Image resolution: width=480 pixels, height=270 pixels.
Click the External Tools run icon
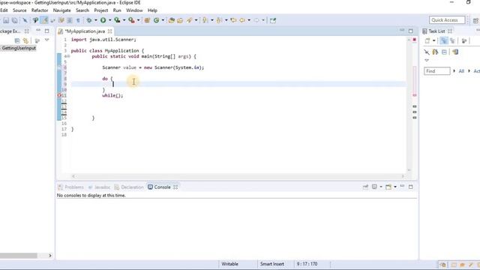coord(131,20)
